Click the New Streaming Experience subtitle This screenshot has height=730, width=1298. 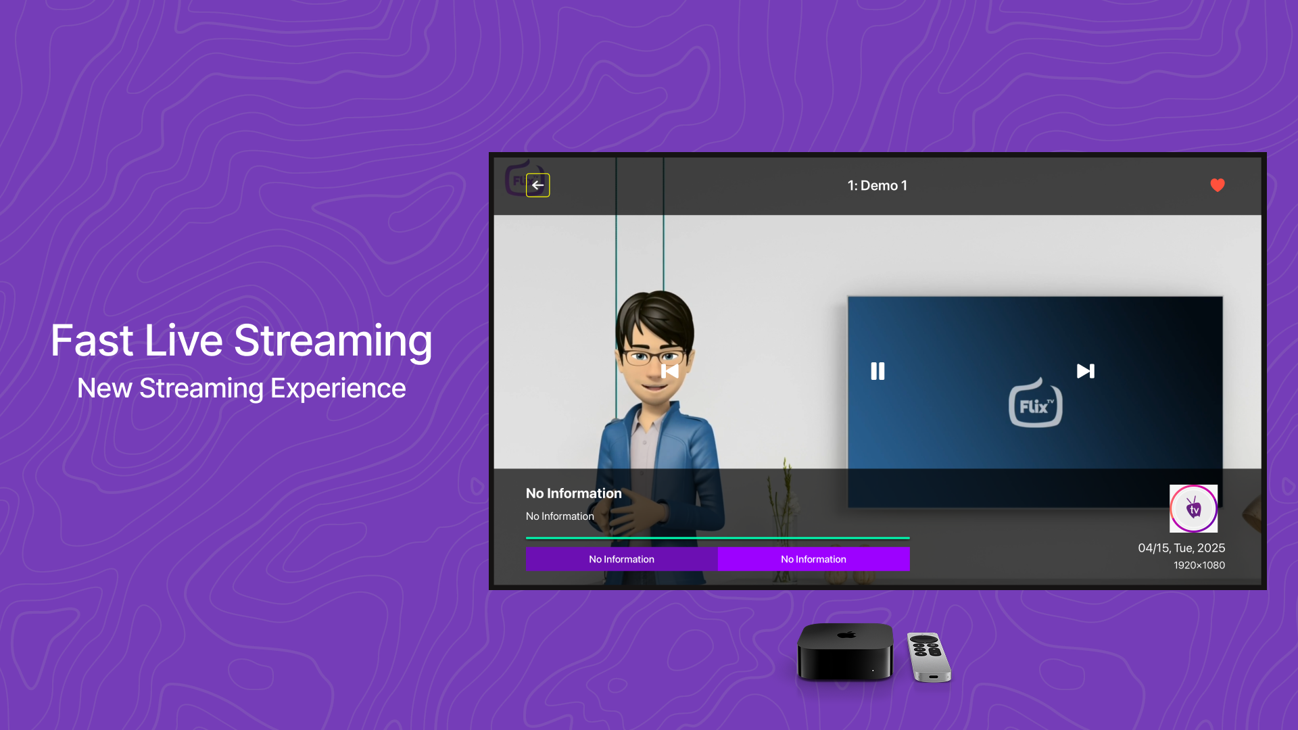[x=241, y=389]
